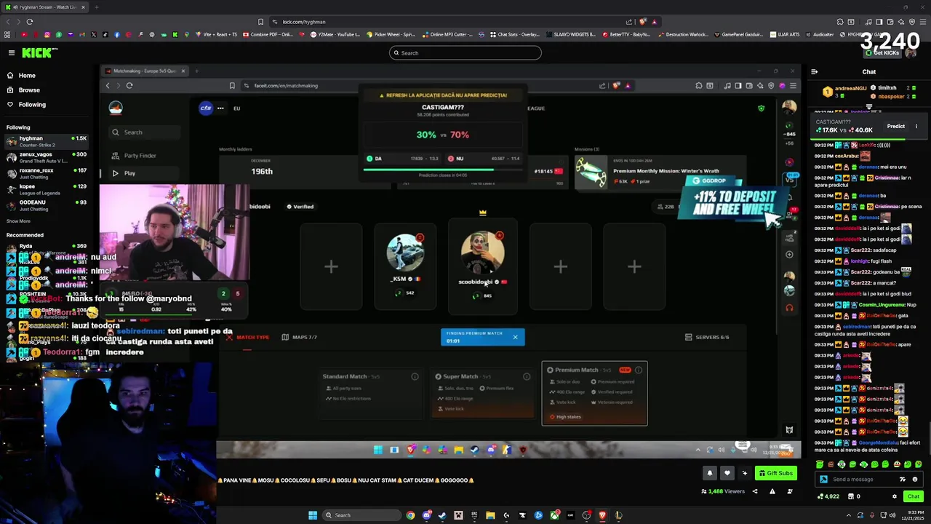Expand the gift leaderboard chevron
The width and height of the screenshot is (931, 524).
[868, 106]
